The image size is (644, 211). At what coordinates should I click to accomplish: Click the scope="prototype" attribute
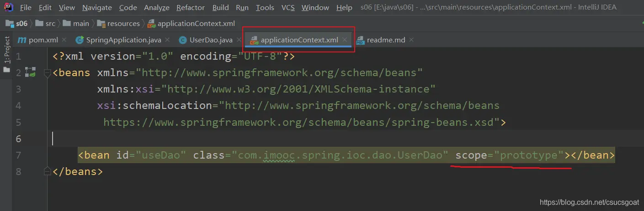510,155
